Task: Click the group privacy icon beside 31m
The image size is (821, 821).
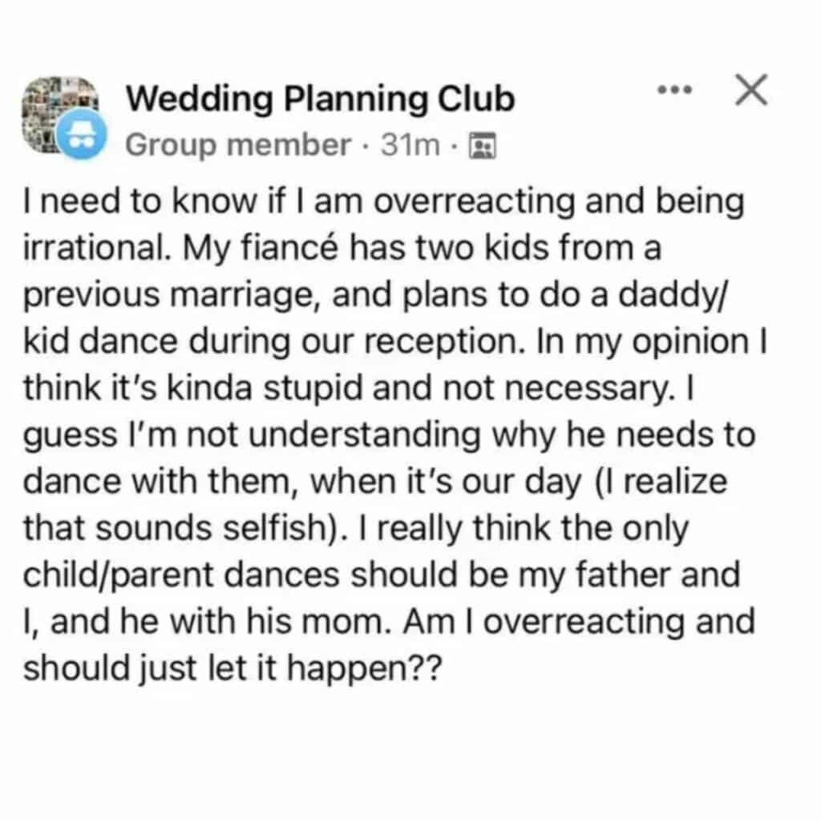Action: (x=482, y=146)
